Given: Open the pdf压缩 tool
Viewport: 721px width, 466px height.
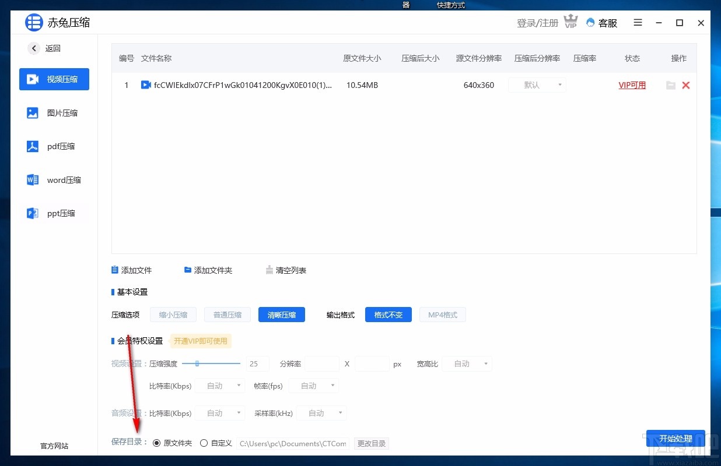Looking at the screenshot, I should click(x=54, y=146).
